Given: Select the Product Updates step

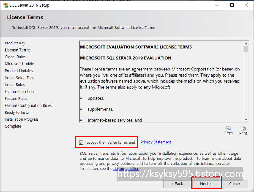Looking at the screenshot, I should pyautogui.click(x=19, y=71).
